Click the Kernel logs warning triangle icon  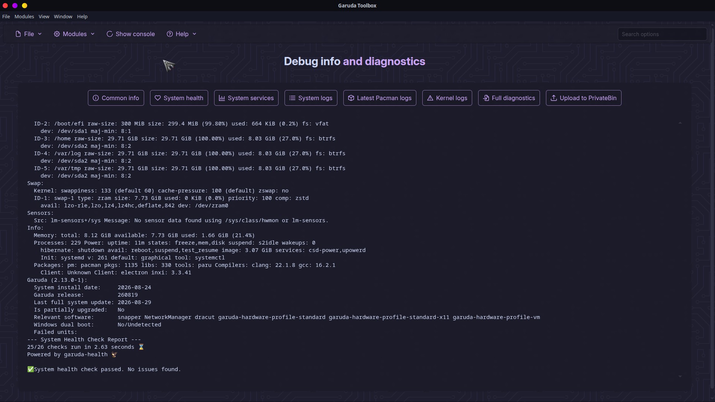430,98
